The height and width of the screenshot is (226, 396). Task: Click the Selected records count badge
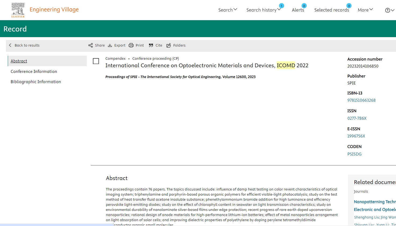[349, 6]
